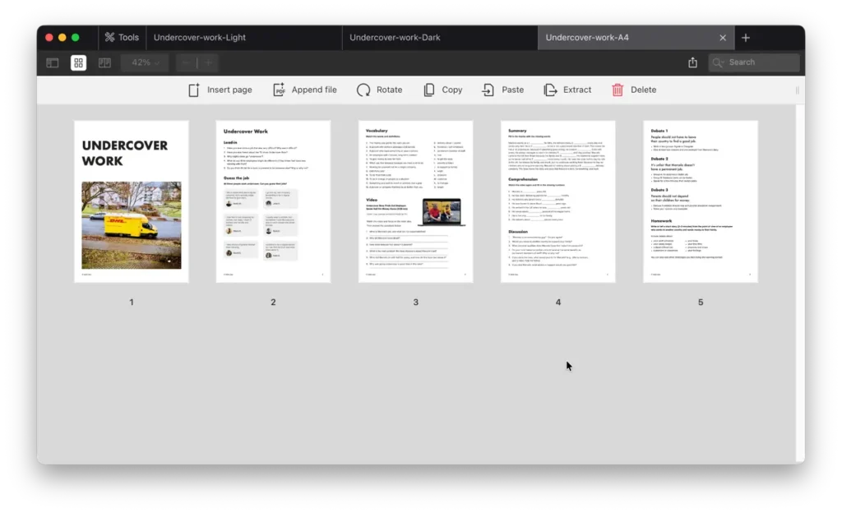Switch to the Undercover-work-Dark tab
Image resolution: width=842 pixels, height=513 pixels.
[395, 38]
